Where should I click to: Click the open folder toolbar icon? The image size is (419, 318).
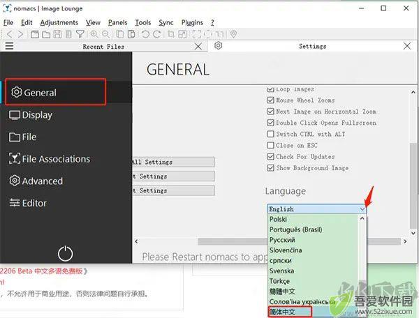point(46,34)
